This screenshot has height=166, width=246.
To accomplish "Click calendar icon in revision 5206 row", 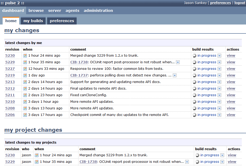I will (x=25, y=115).
